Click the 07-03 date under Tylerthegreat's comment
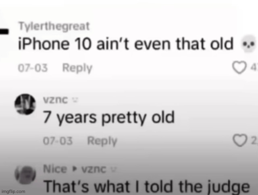Screen dimensions: 258x195 33,68
